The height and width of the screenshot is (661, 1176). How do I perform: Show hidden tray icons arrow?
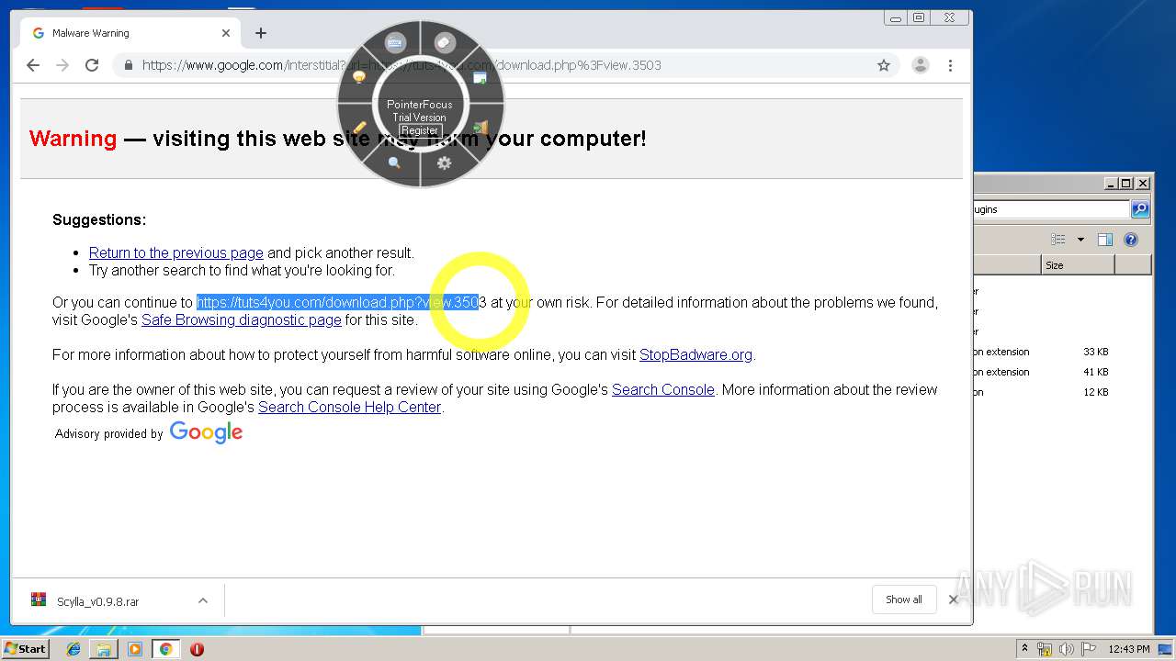pyautogui.click(x=1024, y=649)
